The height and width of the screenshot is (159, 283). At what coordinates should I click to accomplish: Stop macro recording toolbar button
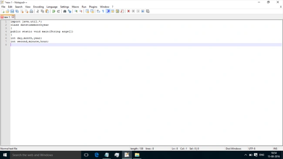tap(133, 11)
